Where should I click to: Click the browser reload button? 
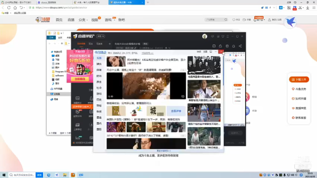point(9,8)
